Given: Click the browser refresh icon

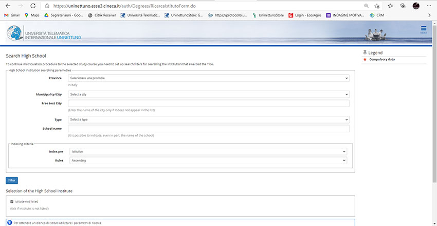Looking at the screenshot, I should point(33,6).
